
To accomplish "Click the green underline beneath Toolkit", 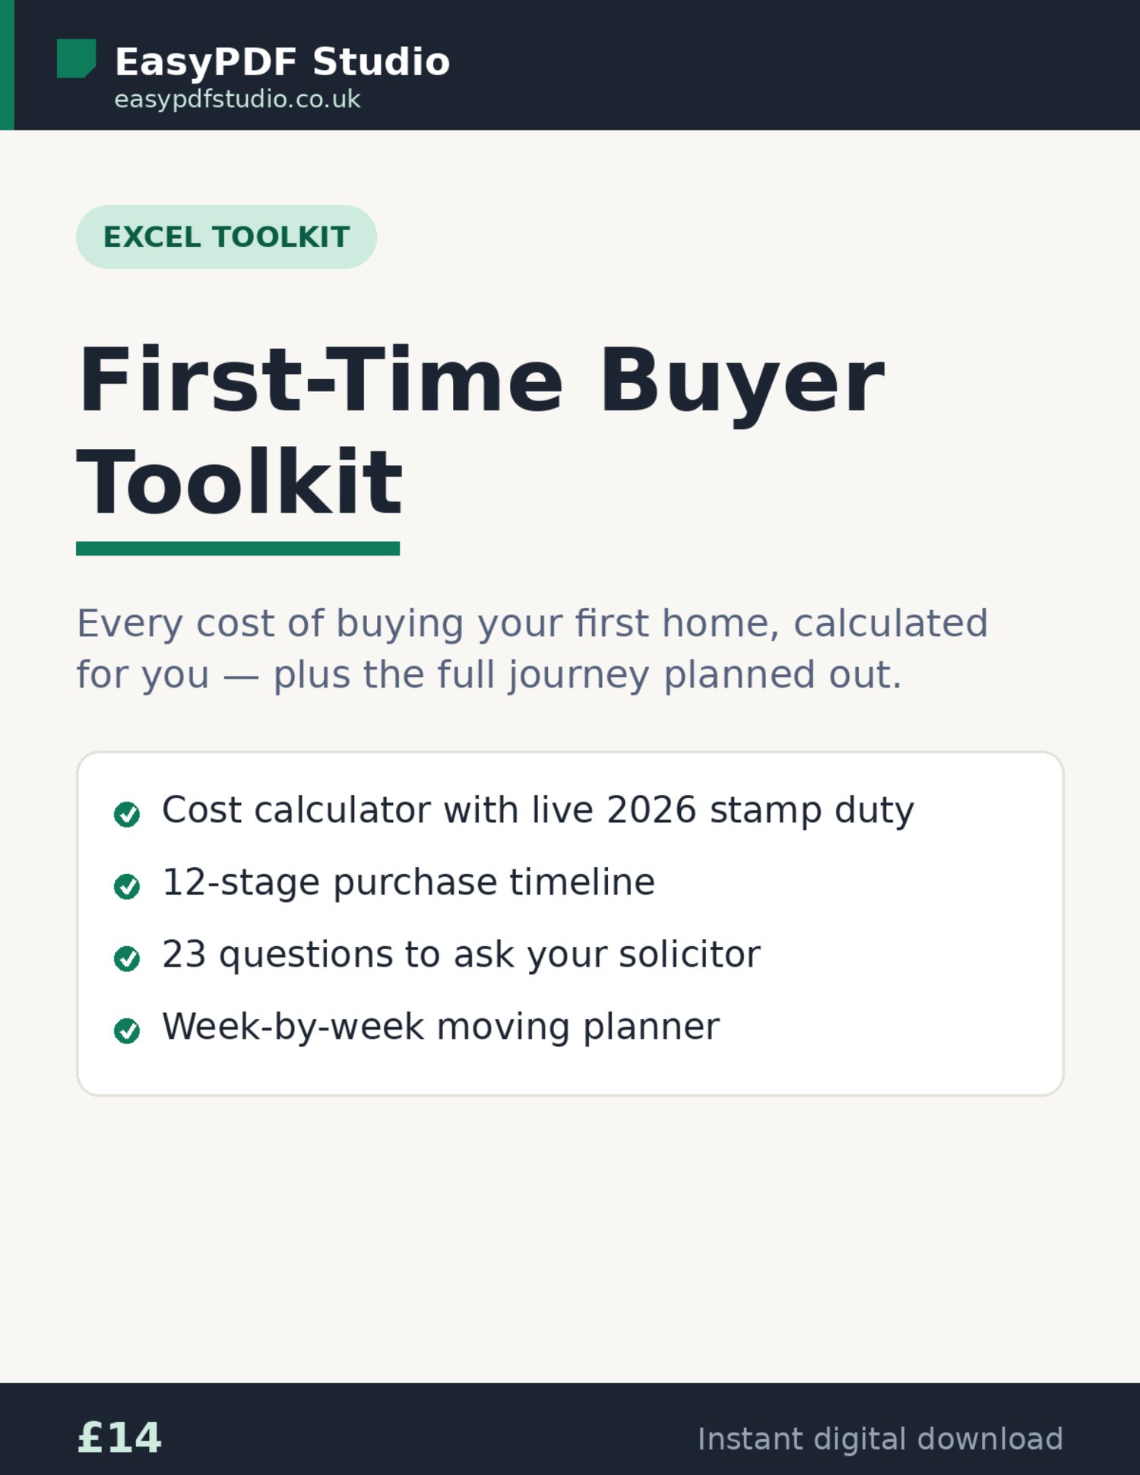I will coord(238,548).
